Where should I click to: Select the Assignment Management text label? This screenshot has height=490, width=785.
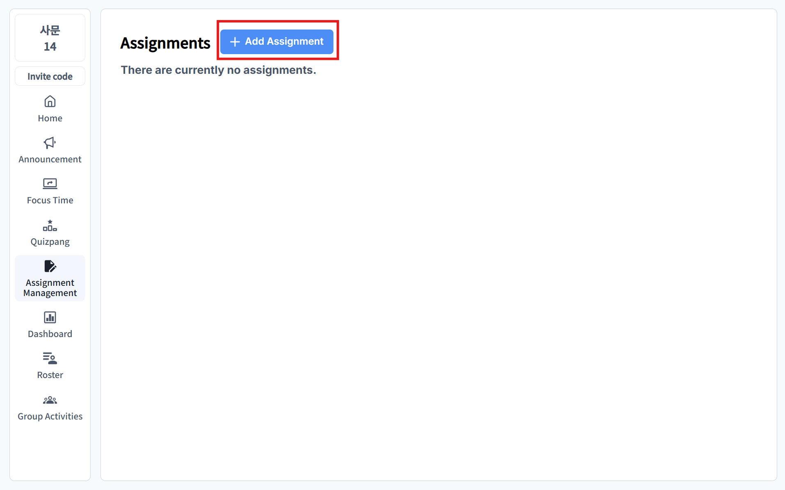point(50,288)
